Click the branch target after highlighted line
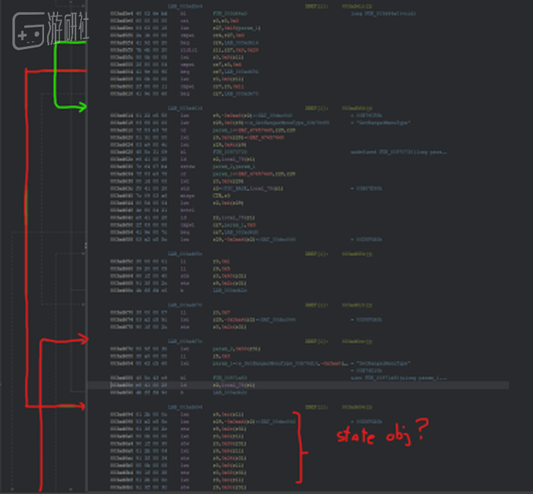This screenshot has height=494, width=533. click(230, 393)
